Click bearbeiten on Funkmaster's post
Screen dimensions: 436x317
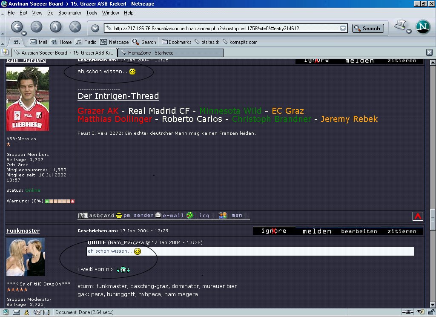point(359,231)
